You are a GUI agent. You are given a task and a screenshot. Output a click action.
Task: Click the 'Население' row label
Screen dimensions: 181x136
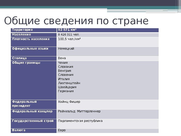point(34,35)
